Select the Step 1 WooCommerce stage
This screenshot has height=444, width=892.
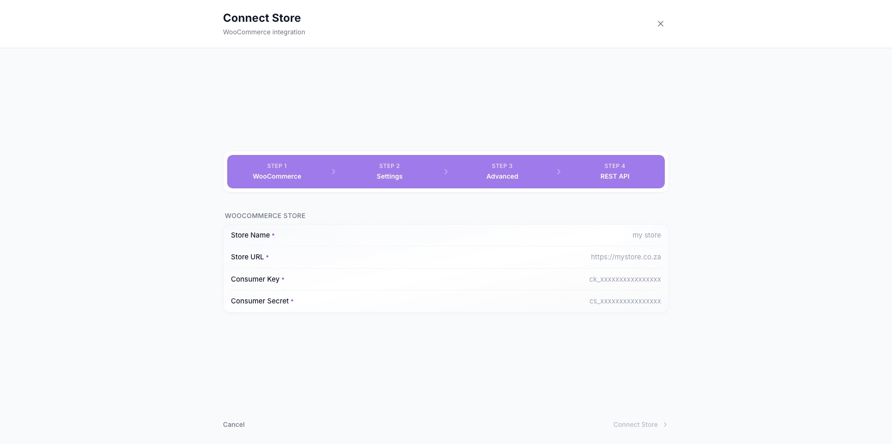[x=277, y=172]
